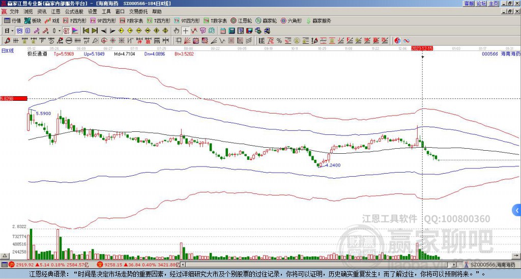
Task: Click the black right arrow navigation icon
Action: [x=112, y=31]
